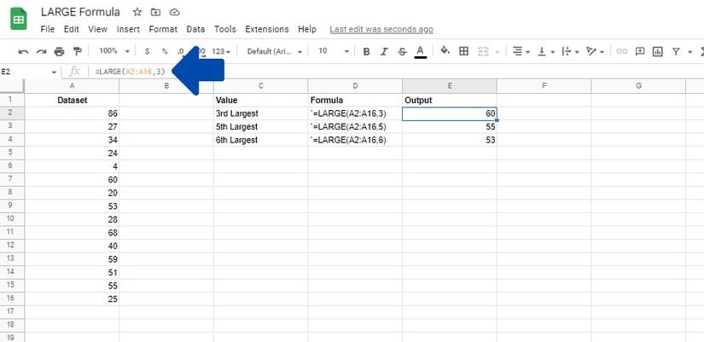Open the View menu
Viewport: 704px width, 342px height.
click(98, 29)
